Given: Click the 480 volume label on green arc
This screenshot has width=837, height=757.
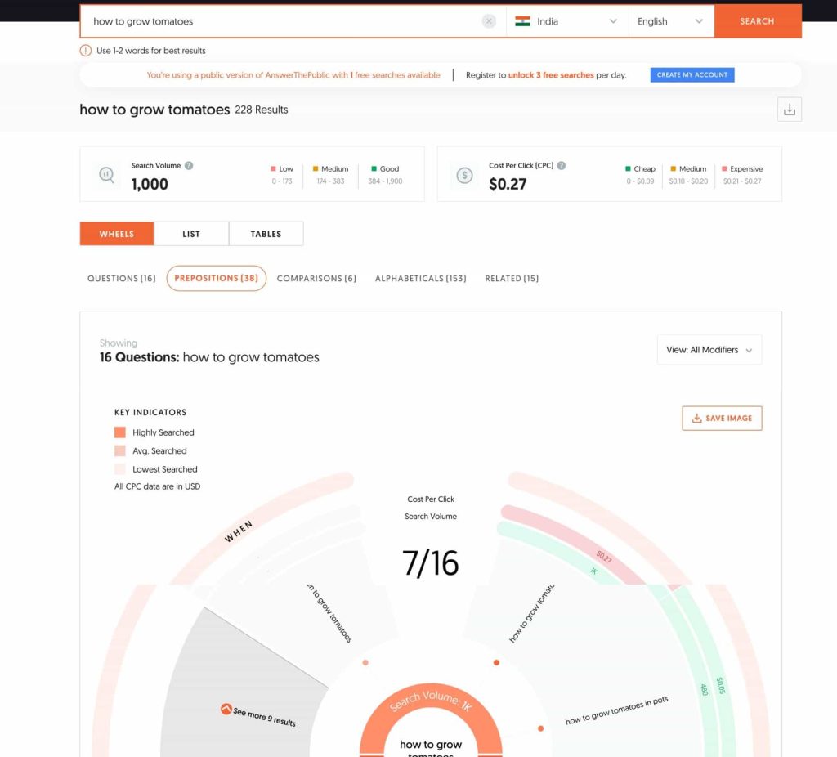Looking at the screenshot, I should 705,689.
